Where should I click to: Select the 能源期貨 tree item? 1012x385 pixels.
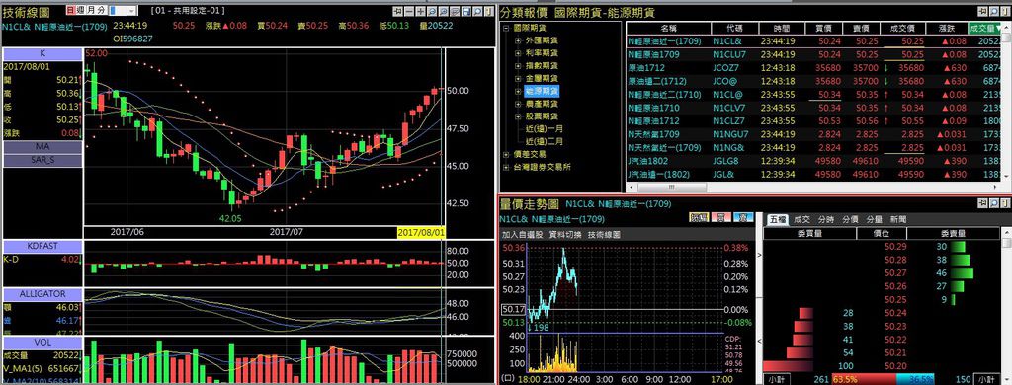coord(543,91)
